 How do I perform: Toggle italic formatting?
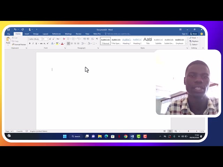[x=33, y=43]
